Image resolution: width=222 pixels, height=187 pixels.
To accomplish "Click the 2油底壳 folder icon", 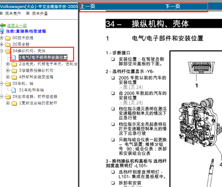I will (14, 64).
